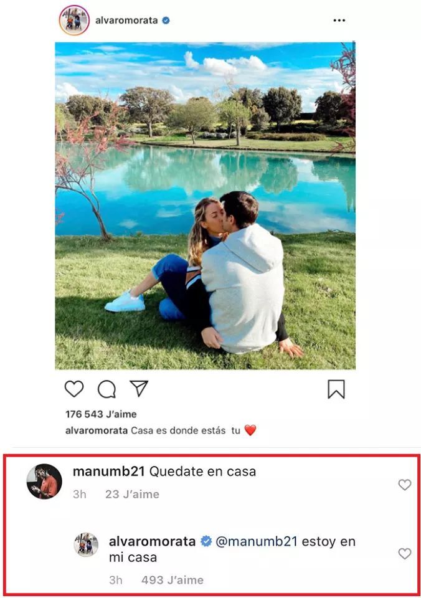Click the manumb21 commenter username

click(x=109, y=472)
